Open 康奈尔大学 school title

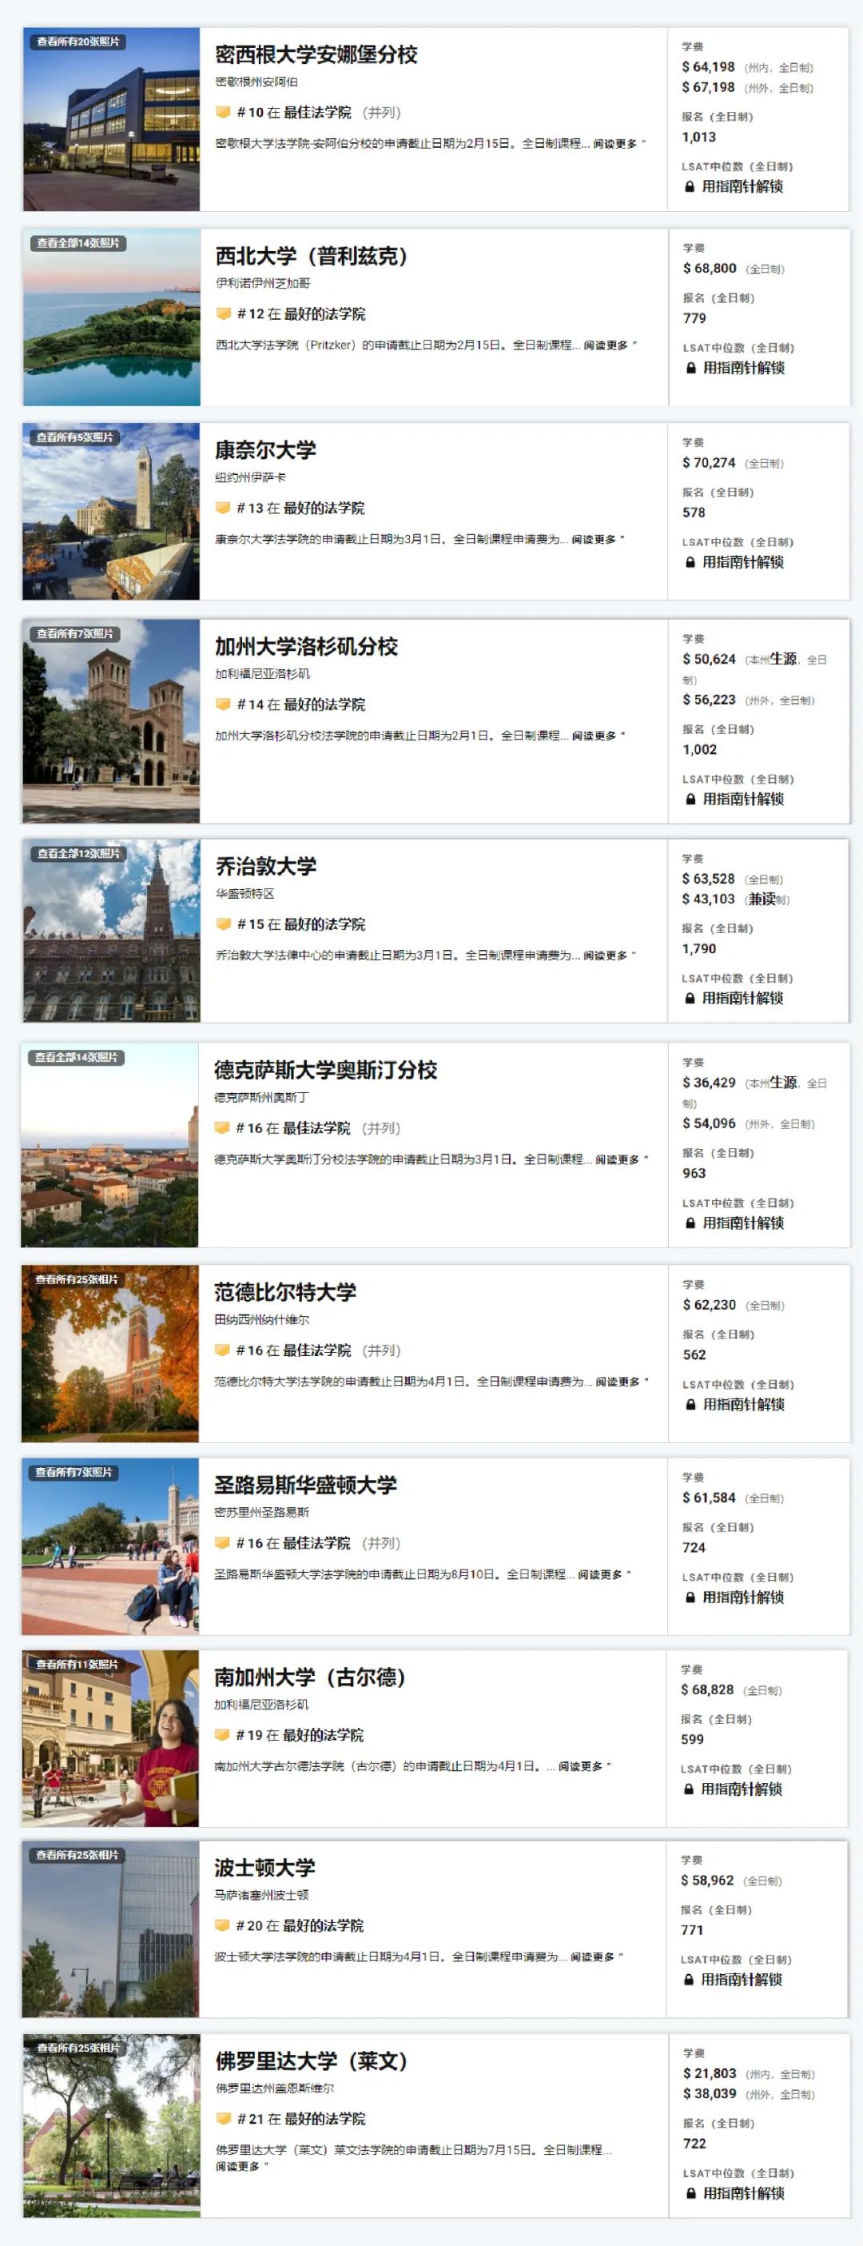266,451
